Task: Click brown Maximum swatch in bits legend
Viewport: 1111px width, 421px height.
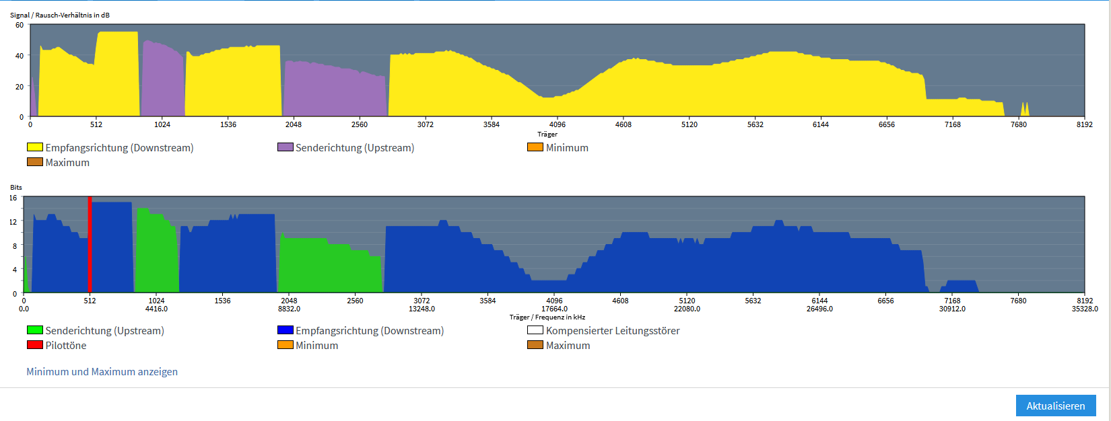Action: pos(535,345)
